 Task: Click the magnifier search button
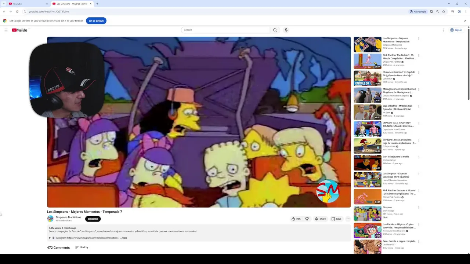click(275, 30)
